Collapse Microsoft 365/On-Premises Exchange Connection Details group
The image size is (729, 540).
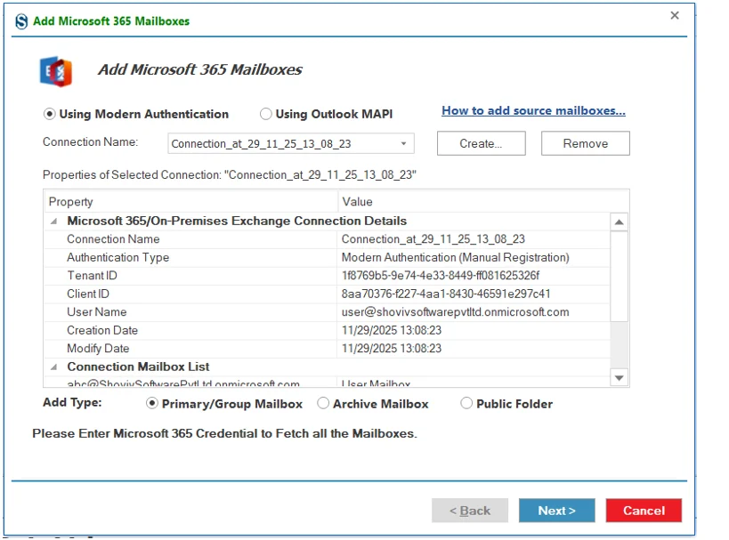tap(54, 222)
